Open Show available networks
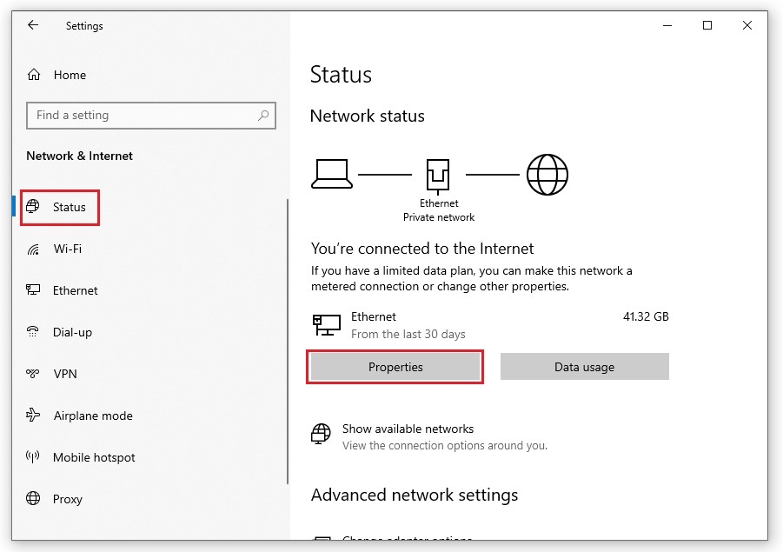783x552 pixels. point(408,429)
